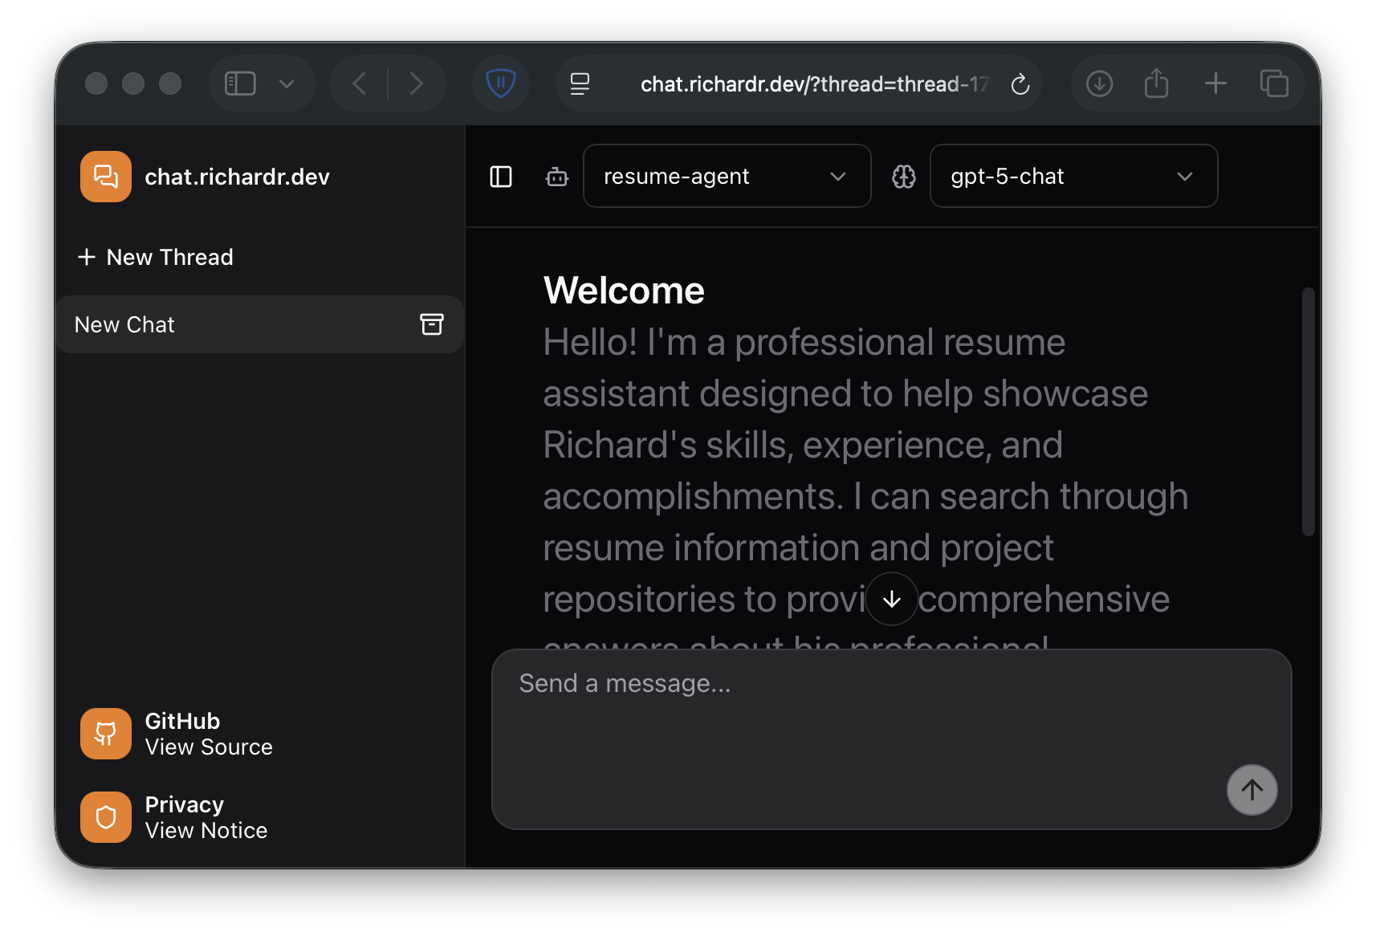Click the chat scrollbar thumb
Viewport: 1376px width, 936px height.
[1308, 411]
